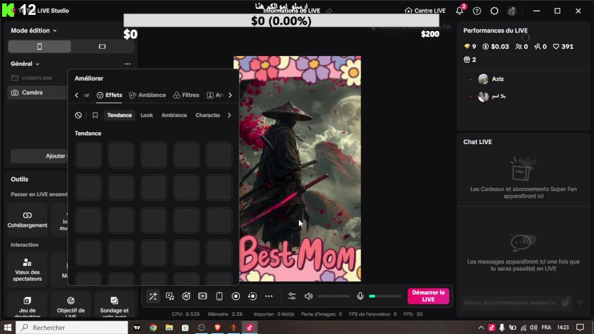
Task: Remove effects with the none icon
Action: [78, 116]
